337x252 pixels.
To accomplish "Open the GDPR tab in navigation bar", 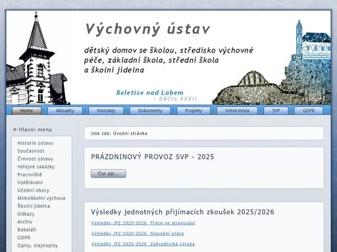I will pos(309,111).
